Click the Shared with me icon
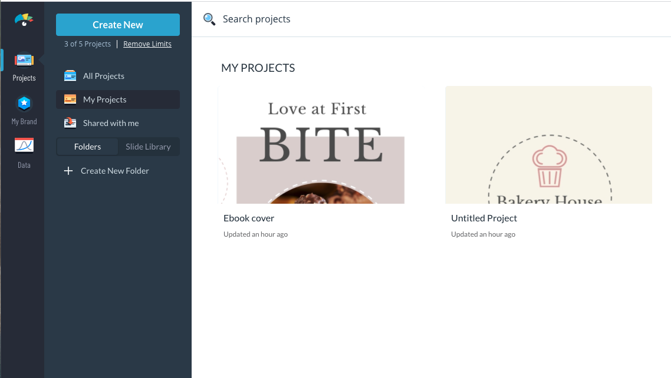 point(70,122)
